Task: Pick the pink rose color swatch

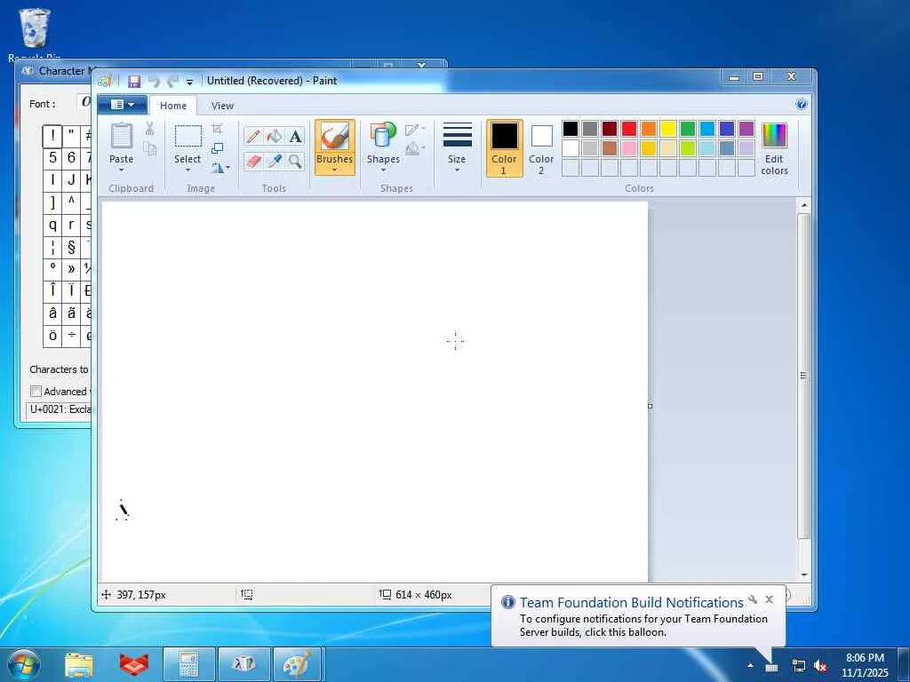Action: point(629,148)
